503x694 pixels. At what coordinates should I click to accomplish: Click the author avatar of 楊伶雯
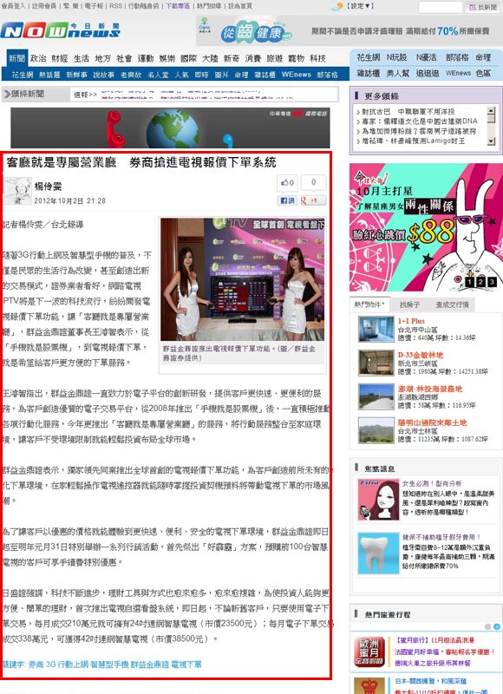tap(17, 191)
